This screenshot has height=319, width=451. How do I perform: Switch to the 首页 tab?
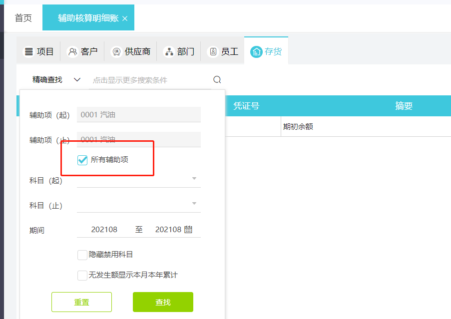(23, 18)
